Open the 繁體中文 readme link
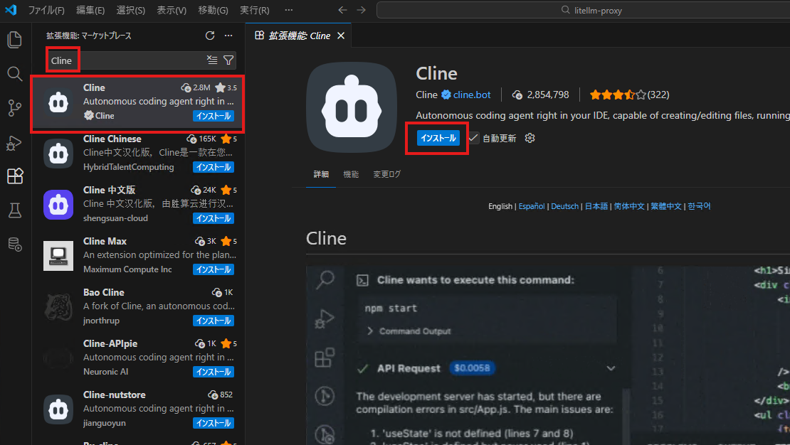This screenshot has width=790, height=445. (665, 206)
